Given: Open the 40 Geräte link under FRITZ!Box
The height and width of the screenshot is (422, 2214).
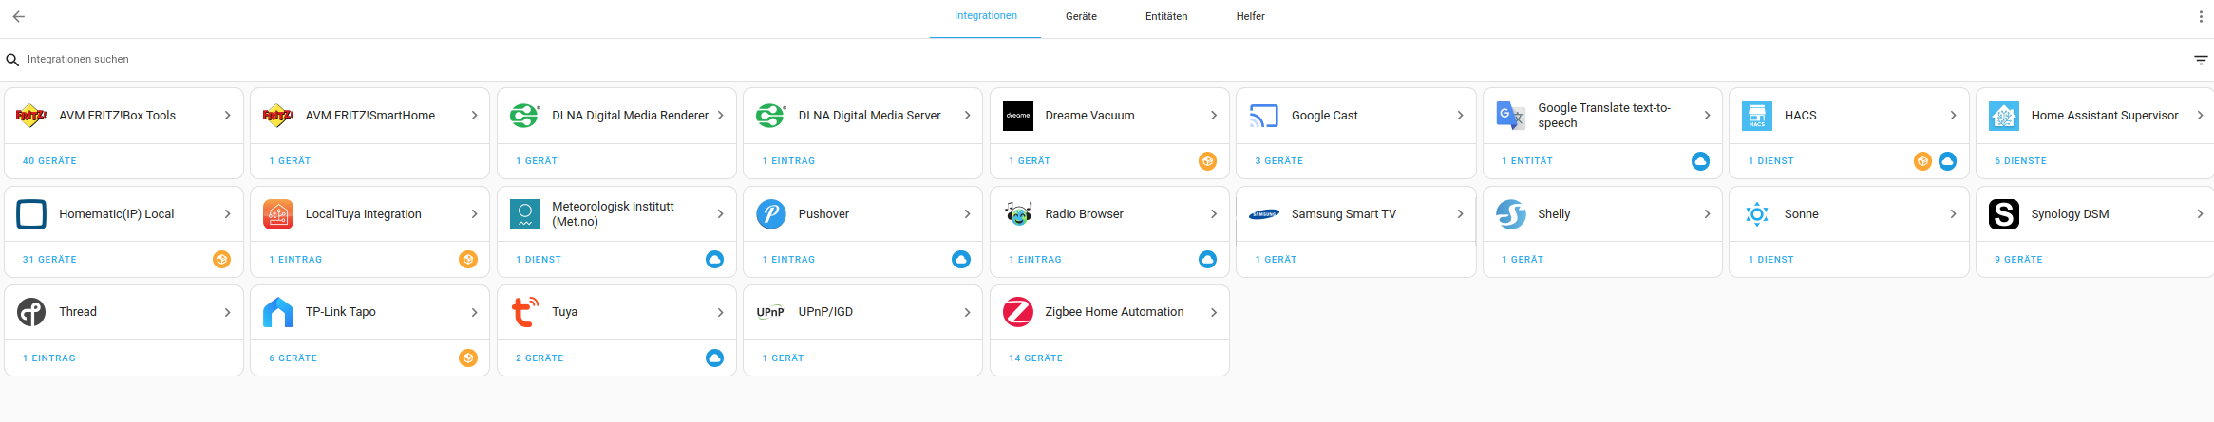Looking at the screenshot, I should point(49,161).
